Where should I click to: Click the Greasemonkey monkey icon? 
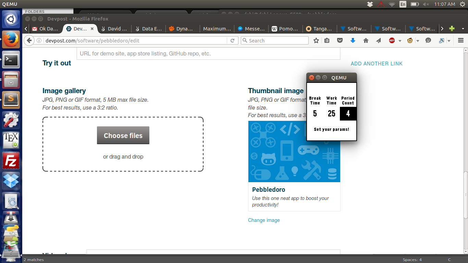click(410, 40)
